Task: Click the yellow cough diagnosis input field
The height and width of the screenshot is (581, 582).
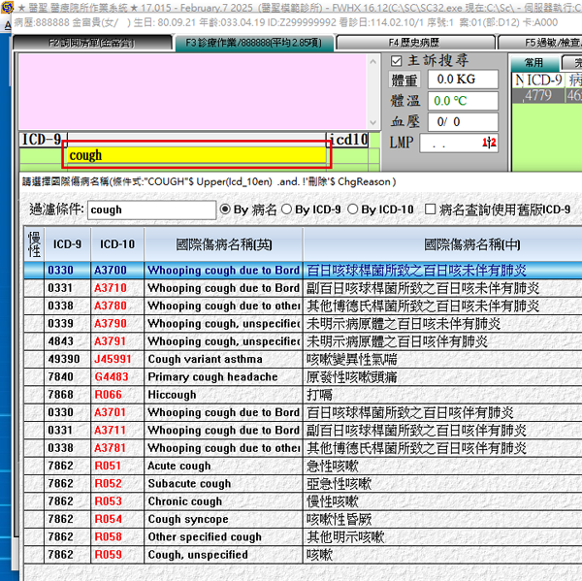Action: (196, 155)
